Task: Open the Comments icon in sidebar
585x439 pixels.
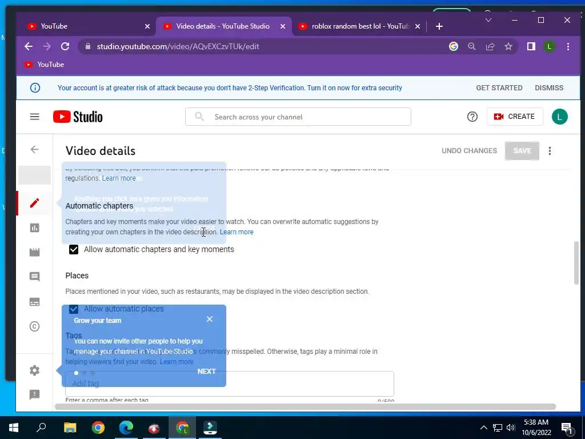Action: click(x=34, y=277)
